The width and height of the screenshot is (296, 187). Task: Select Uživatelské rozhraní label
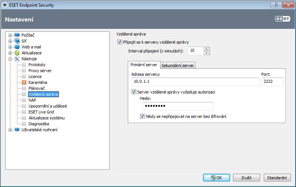39,130
